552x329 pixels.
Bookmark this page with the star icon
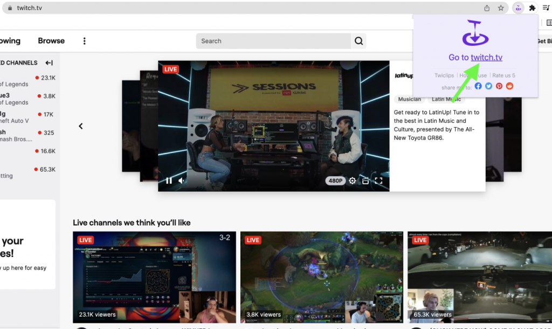(x=501, y=8)
